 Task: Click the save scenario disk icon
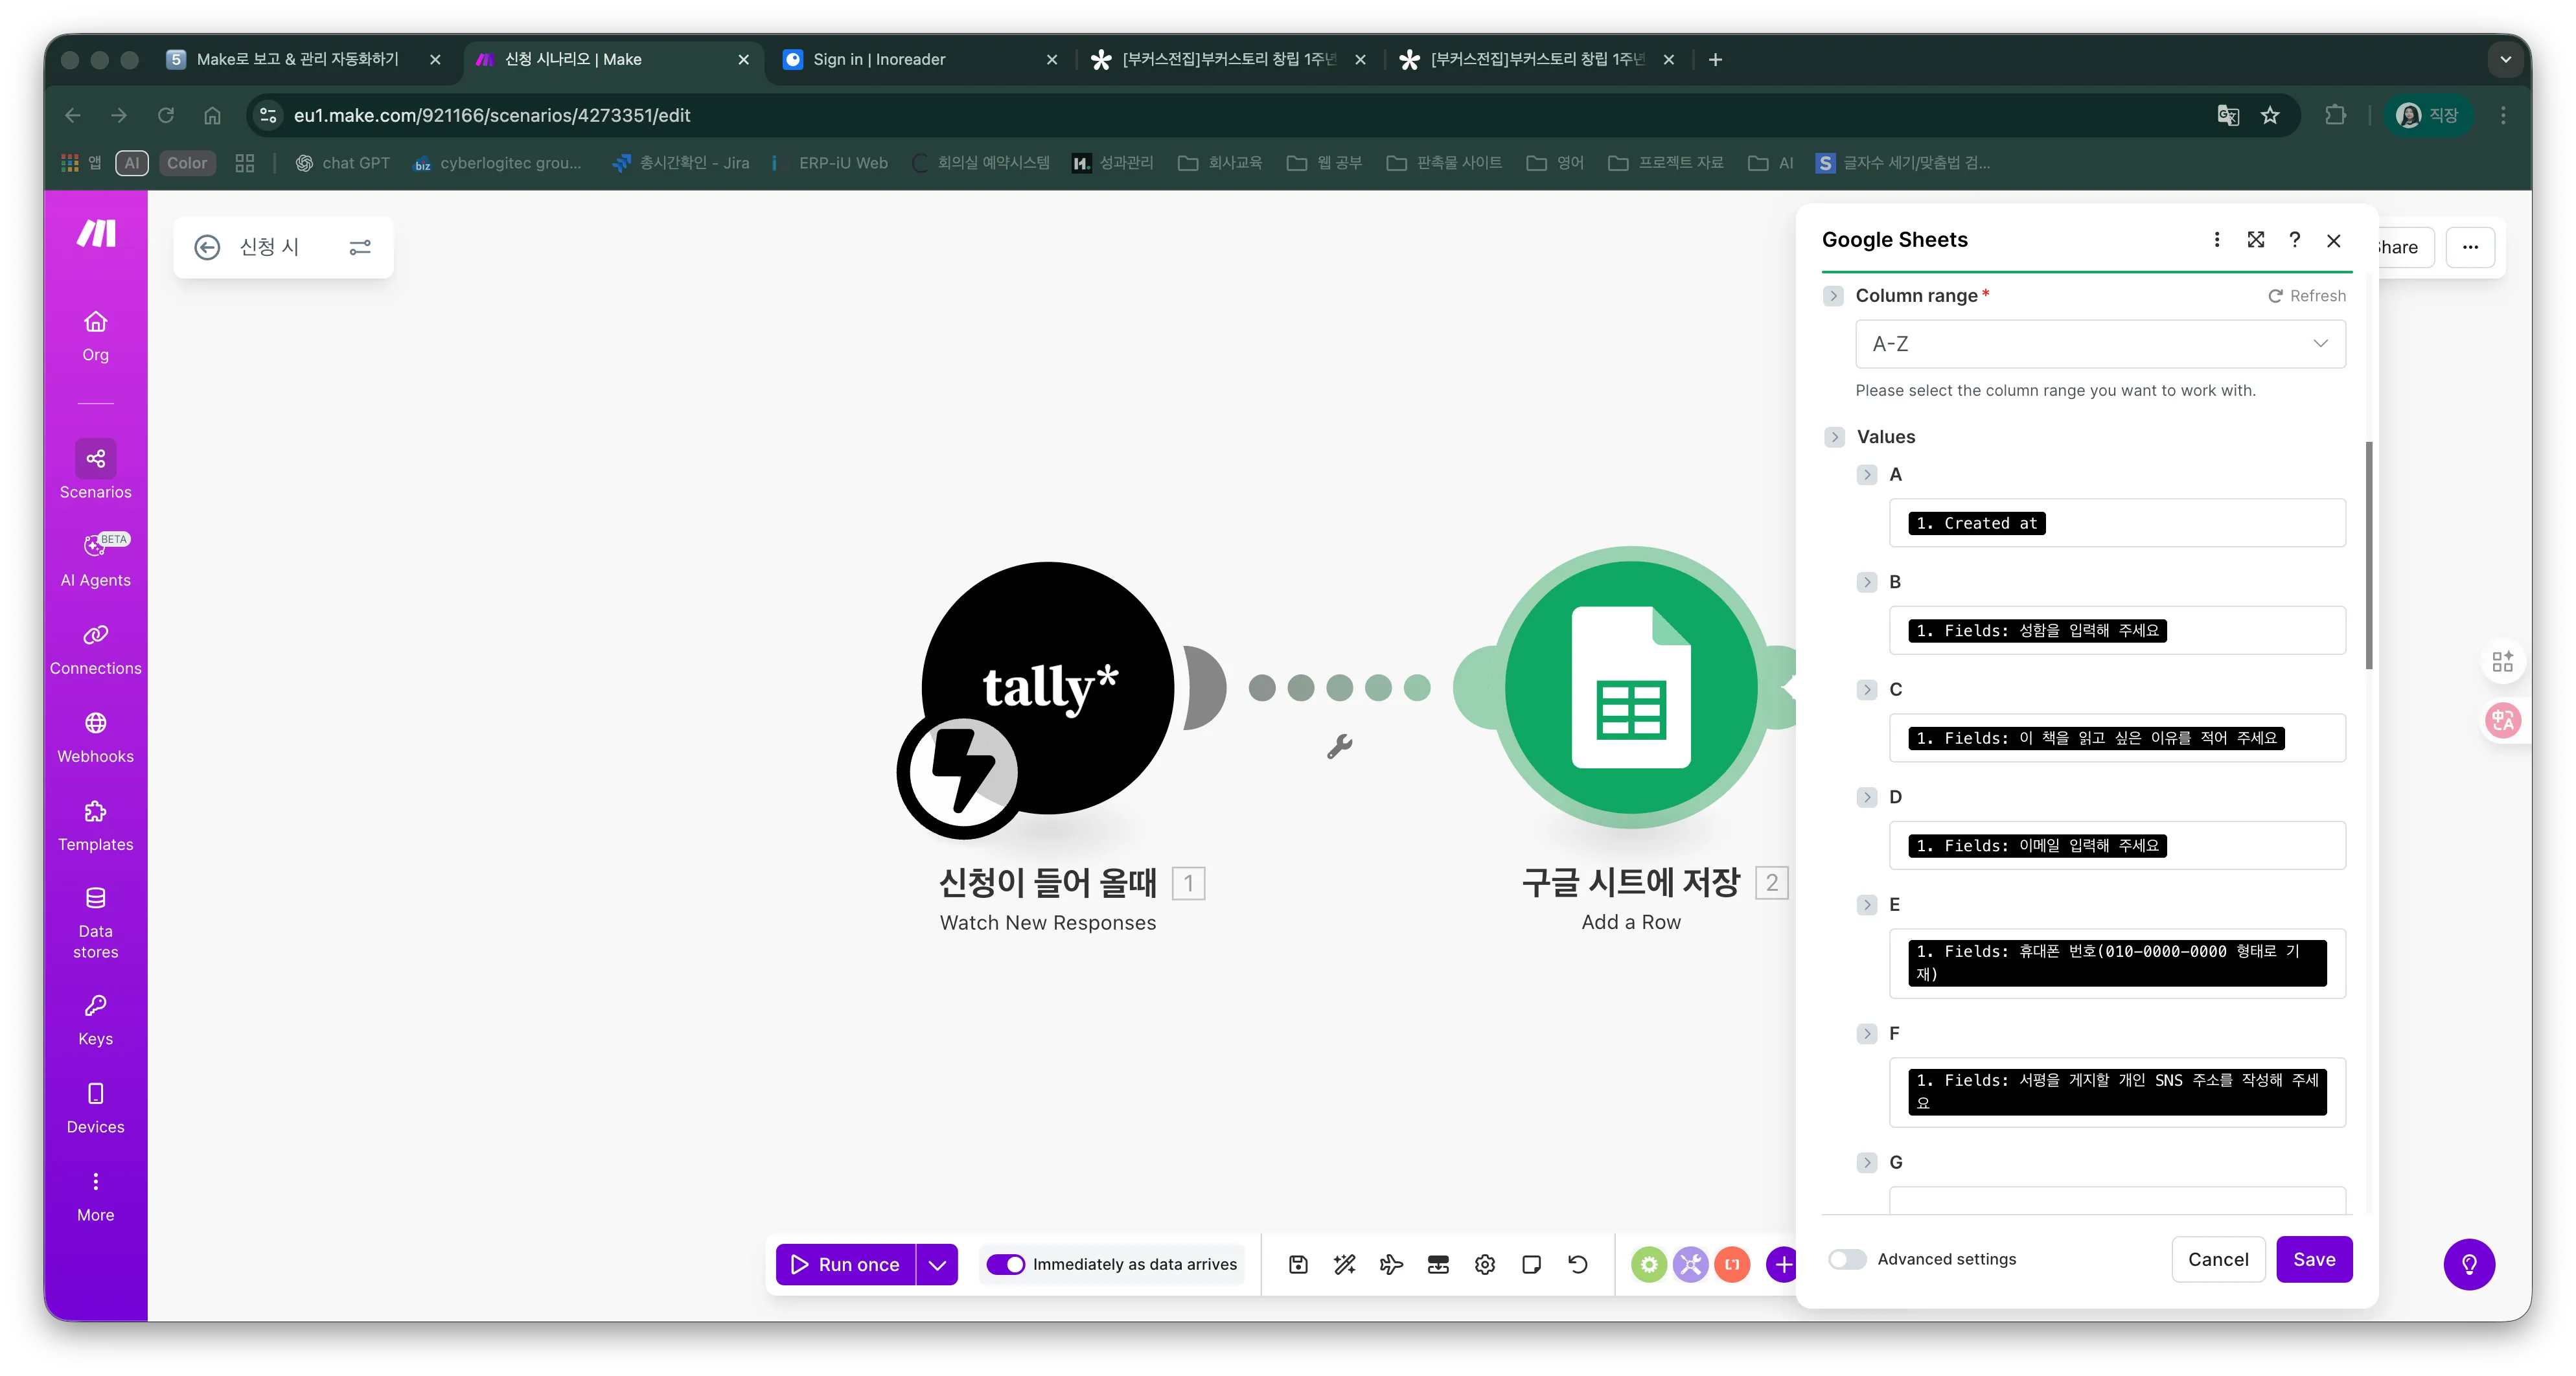1297,1264
